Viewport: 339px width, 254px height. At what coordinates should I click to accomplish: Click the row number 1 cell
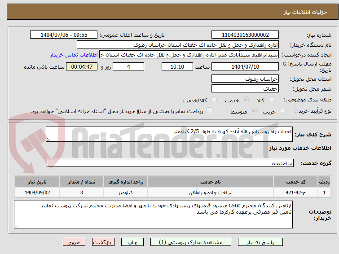(x=324, y=193)
